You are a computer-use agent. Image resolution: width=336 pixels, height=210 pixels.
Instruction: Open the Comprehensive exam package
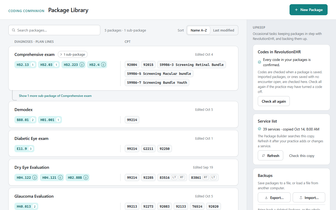coord(123,68)
